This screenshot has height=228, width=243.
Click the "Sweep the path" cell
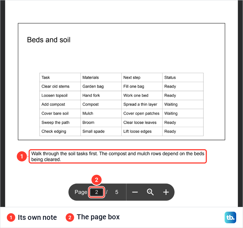coord(60,123)
